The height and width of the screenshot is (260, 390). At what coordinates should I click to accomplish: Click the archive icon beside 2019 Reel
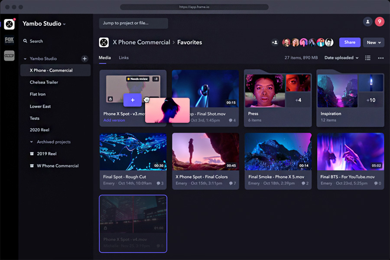[x=32, y=154]
